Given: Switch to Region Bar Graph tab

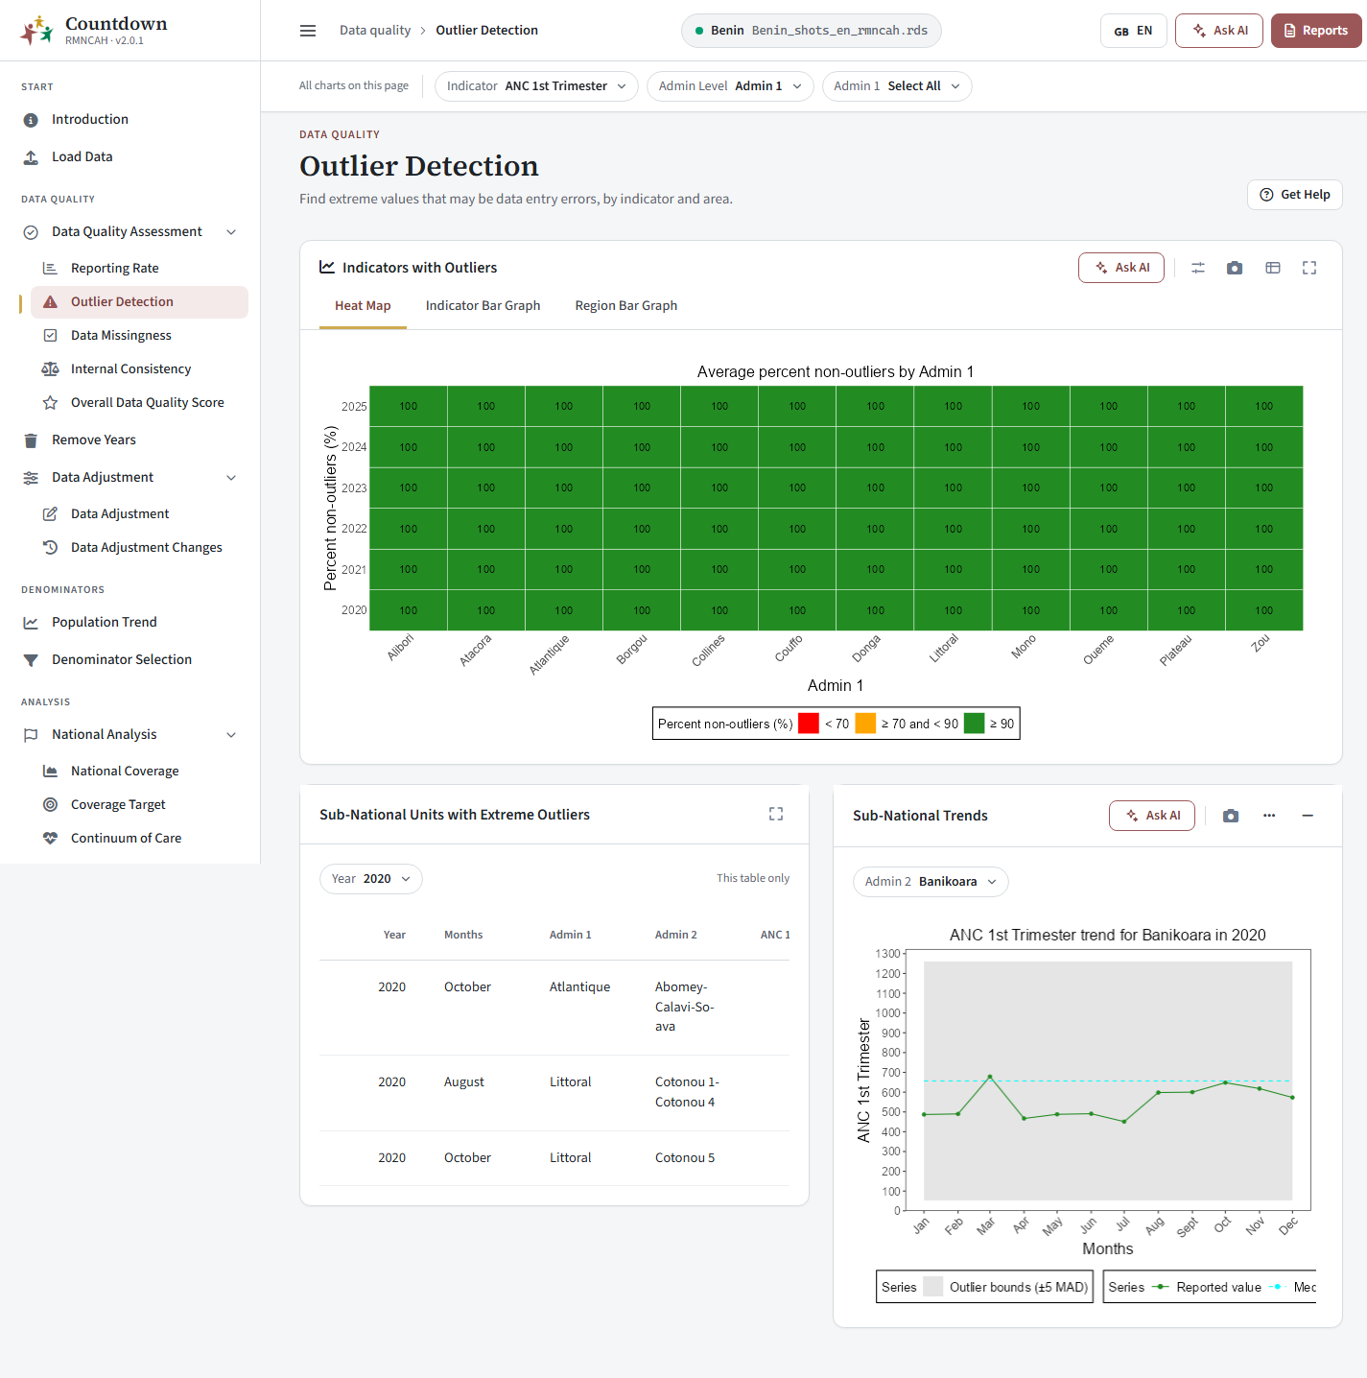Looking at the screenshot, I should pos(626,306).
